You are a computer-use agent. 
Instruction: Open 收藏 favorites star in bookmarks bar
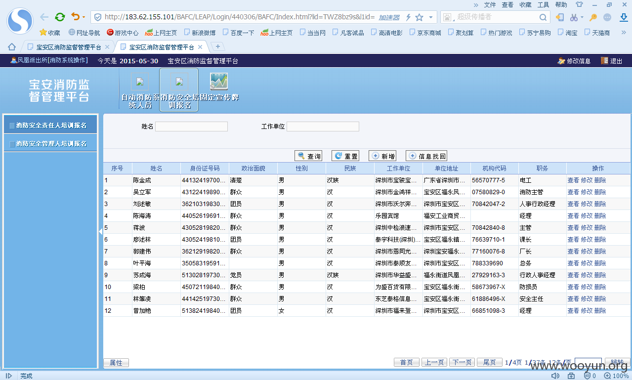[49, 33]
